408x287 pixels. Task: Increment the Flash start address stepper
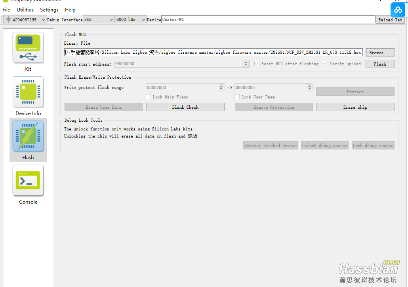point(246,62)
